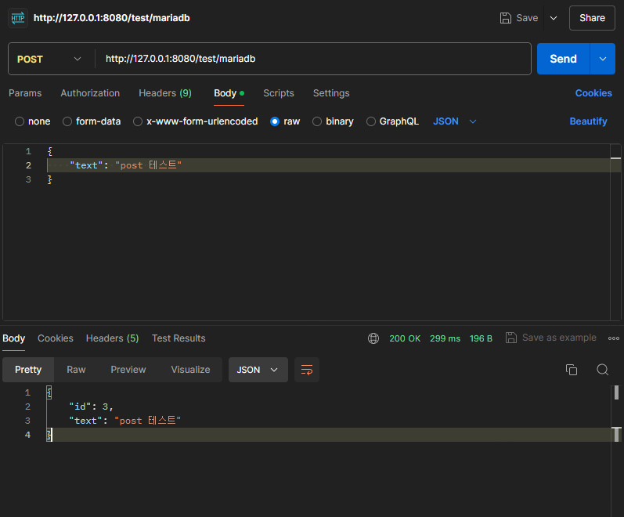This screenshot has height=517, width=624.
Task: Click the request title http://127.0.0.1:8080/test/mariadb
Action: click(111, 18)
